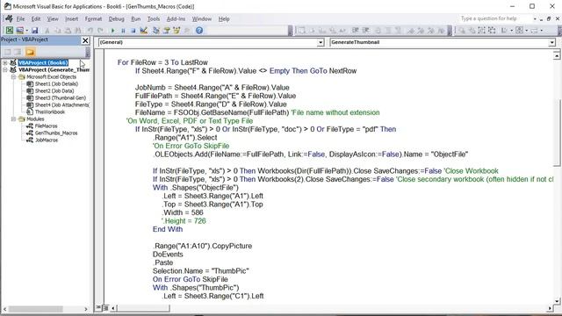This screenshot has height=316, width=562.
Task: Click the Comment Block icon
Action: (x=388, y=31)
